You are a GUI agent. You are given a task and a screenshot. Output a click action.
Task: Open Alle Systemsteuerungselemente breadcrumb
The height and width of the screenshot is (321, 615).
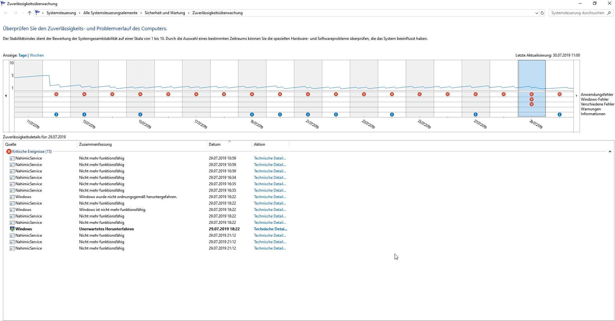(110, 13)
